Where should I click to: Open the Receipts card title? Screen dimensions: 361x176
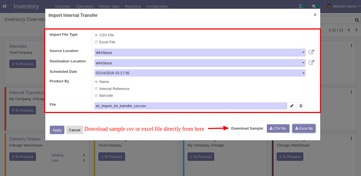[18, 46]
